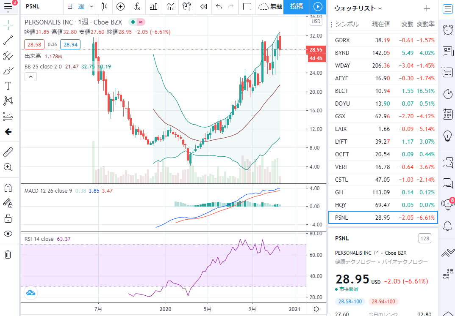This screenshot has width=455, height=316.
Task: Open indicator templates icon
Action: [x=171, y=6]
